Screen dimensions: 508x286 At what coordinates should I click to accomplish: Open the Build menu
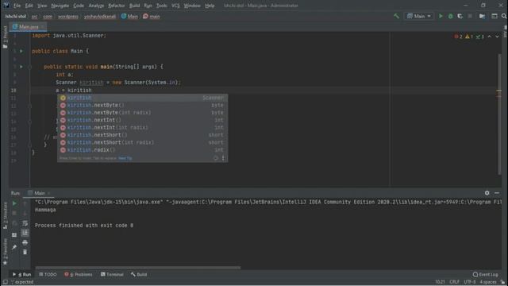tap(134, 6)
